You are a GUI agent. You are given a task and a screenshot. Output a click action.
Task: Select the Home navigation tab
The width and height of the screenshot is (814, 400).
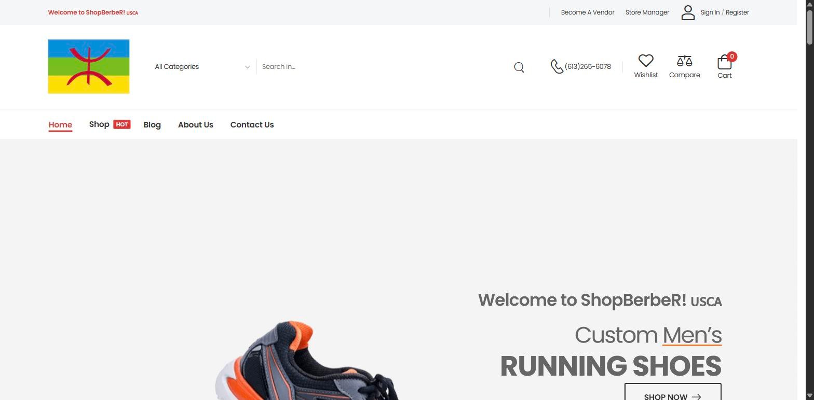(x=60, y=125)
